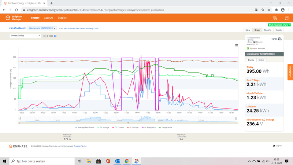This screenshot has width=293, height=165.
Task: Switch to the Reports tab
Action: [x=268, y=30]
